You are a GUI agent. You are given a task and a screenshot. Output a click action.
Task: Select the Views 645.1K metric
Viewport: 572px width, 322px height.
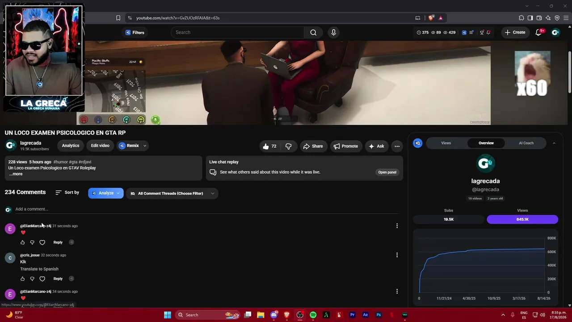(x=522, y=220)
